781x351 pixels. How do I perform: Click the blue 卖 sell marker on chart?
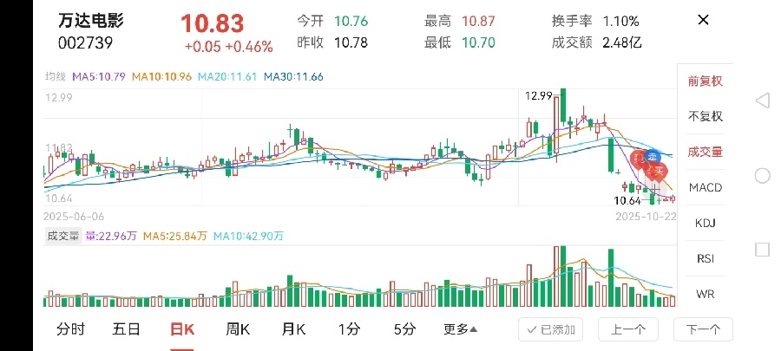(653, 157)
